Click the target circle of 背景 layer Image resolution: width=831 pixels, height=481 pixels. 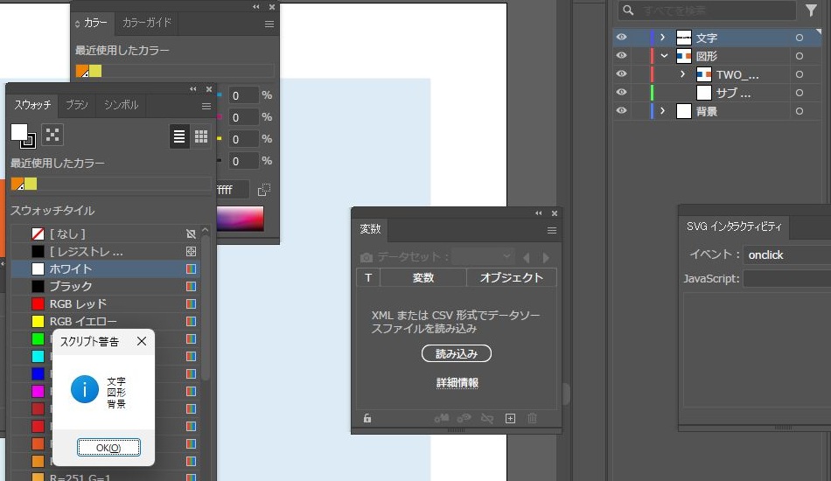point(800,111)
